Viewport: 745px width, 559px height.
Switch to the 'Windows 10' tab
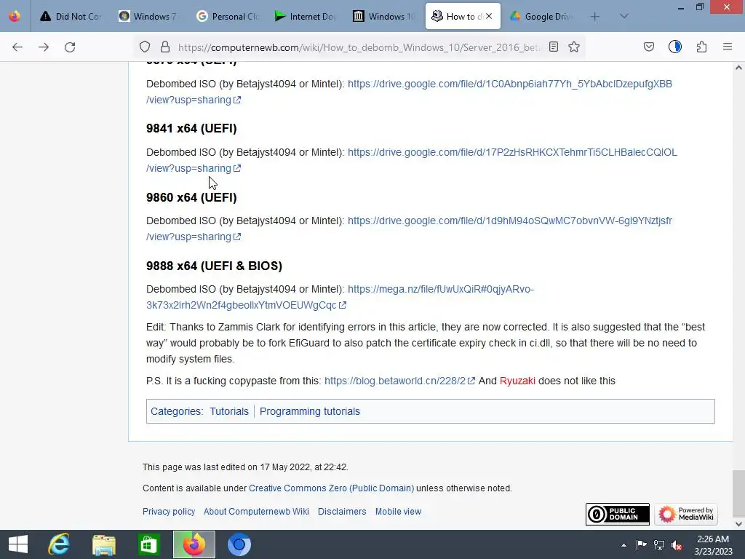click(x=384, y=17)
